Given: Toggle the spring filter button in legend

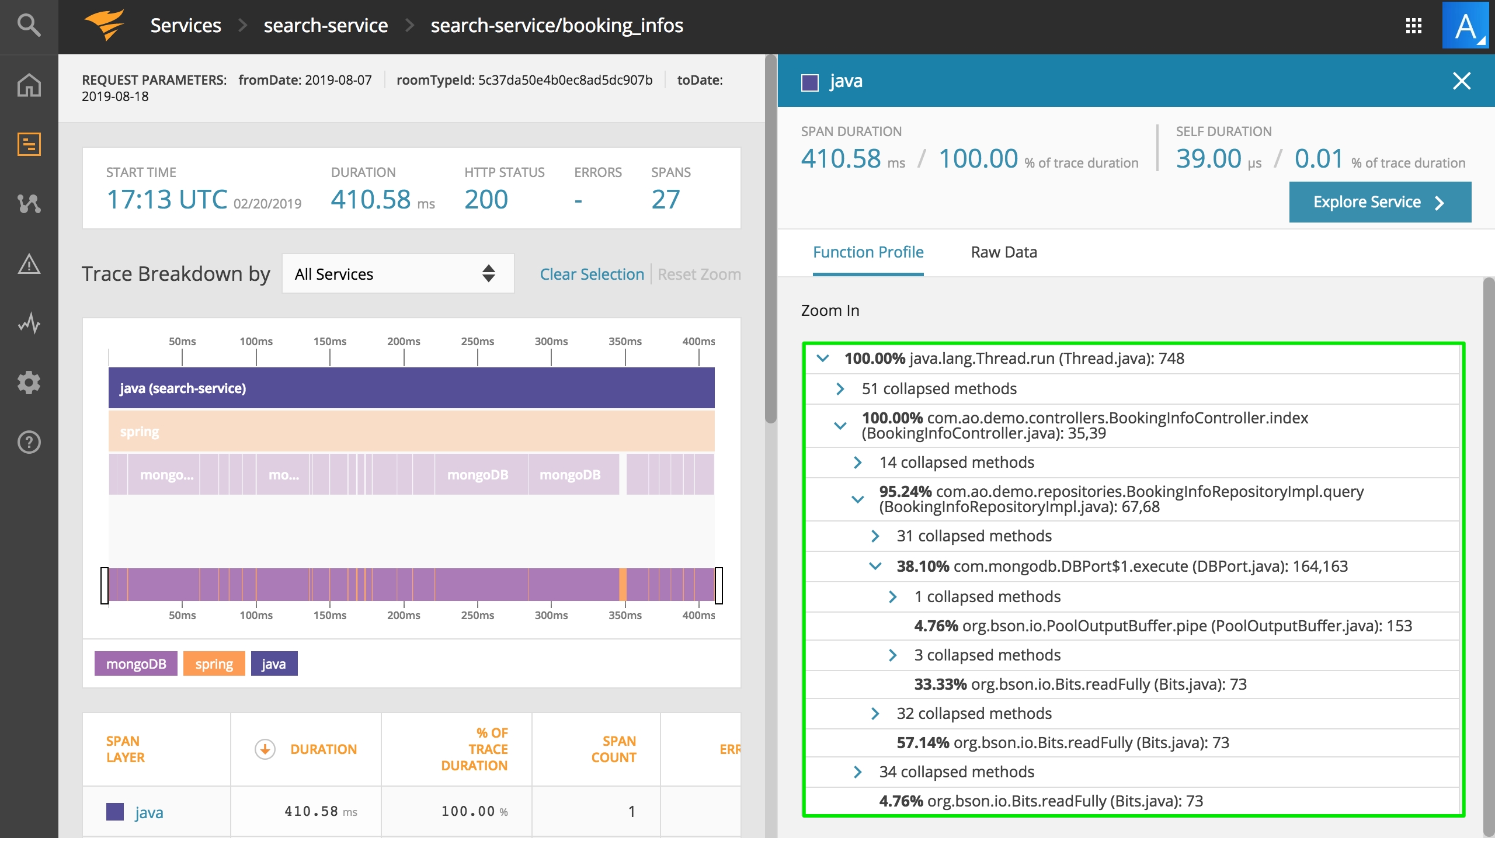Looking at the screenshot, I should pyautogui.click(x=214, y=663).
